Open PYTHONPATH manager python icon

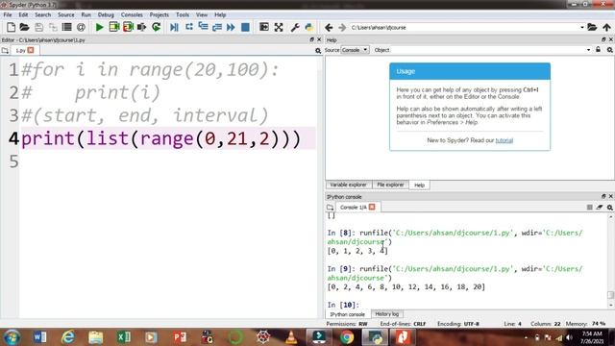pyautogui.click(x=309, y=27)
